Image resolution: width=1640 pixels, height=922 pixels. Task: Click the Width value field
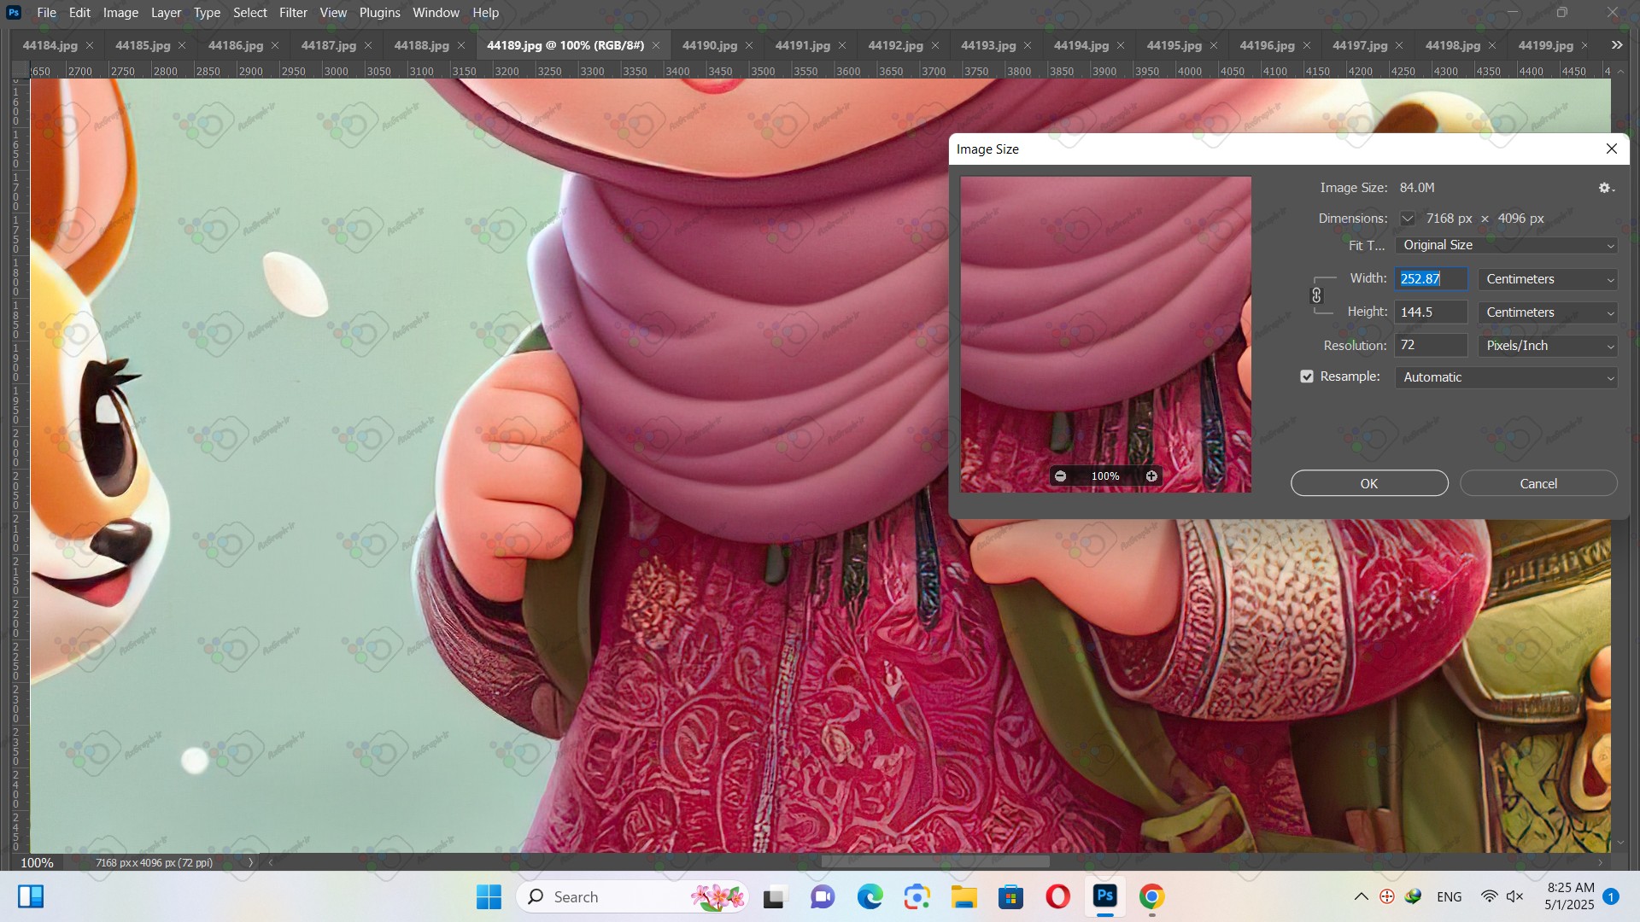(1432, 279)
